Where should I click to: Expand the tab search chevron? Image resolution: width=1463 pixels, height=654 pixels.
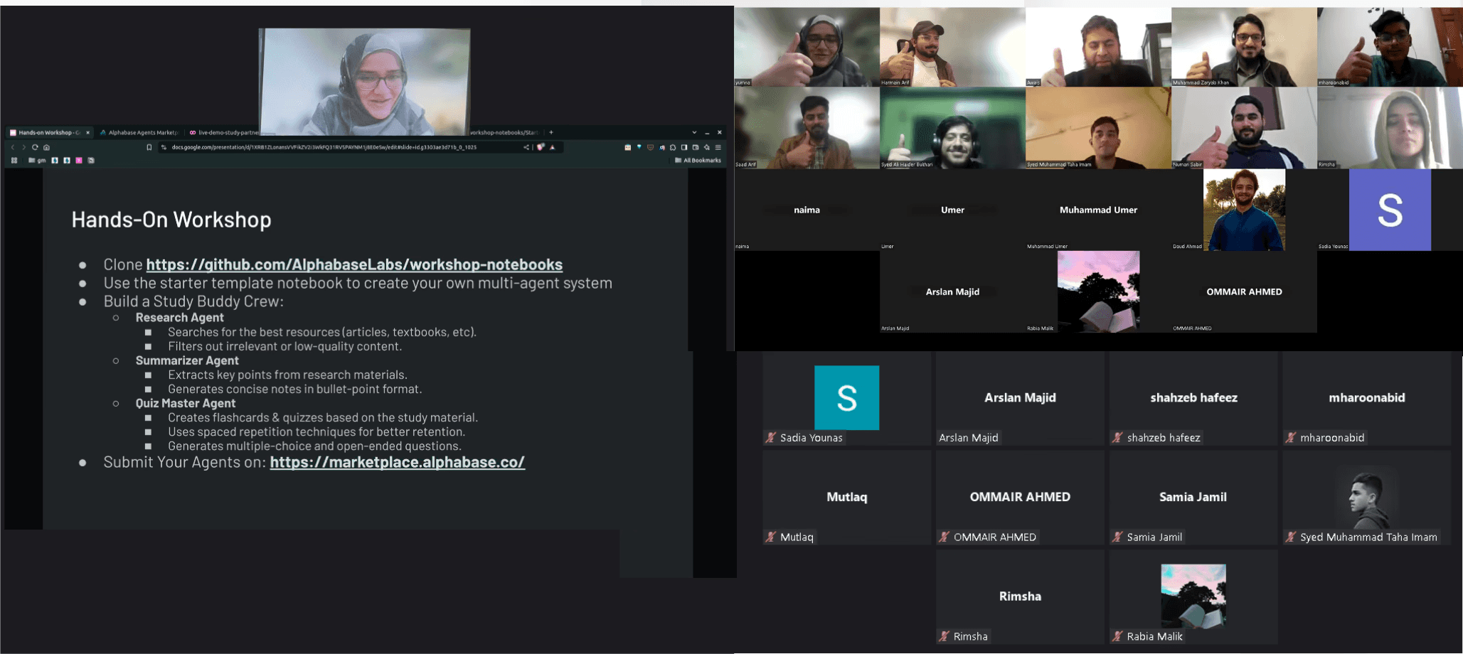coord(694,132)
